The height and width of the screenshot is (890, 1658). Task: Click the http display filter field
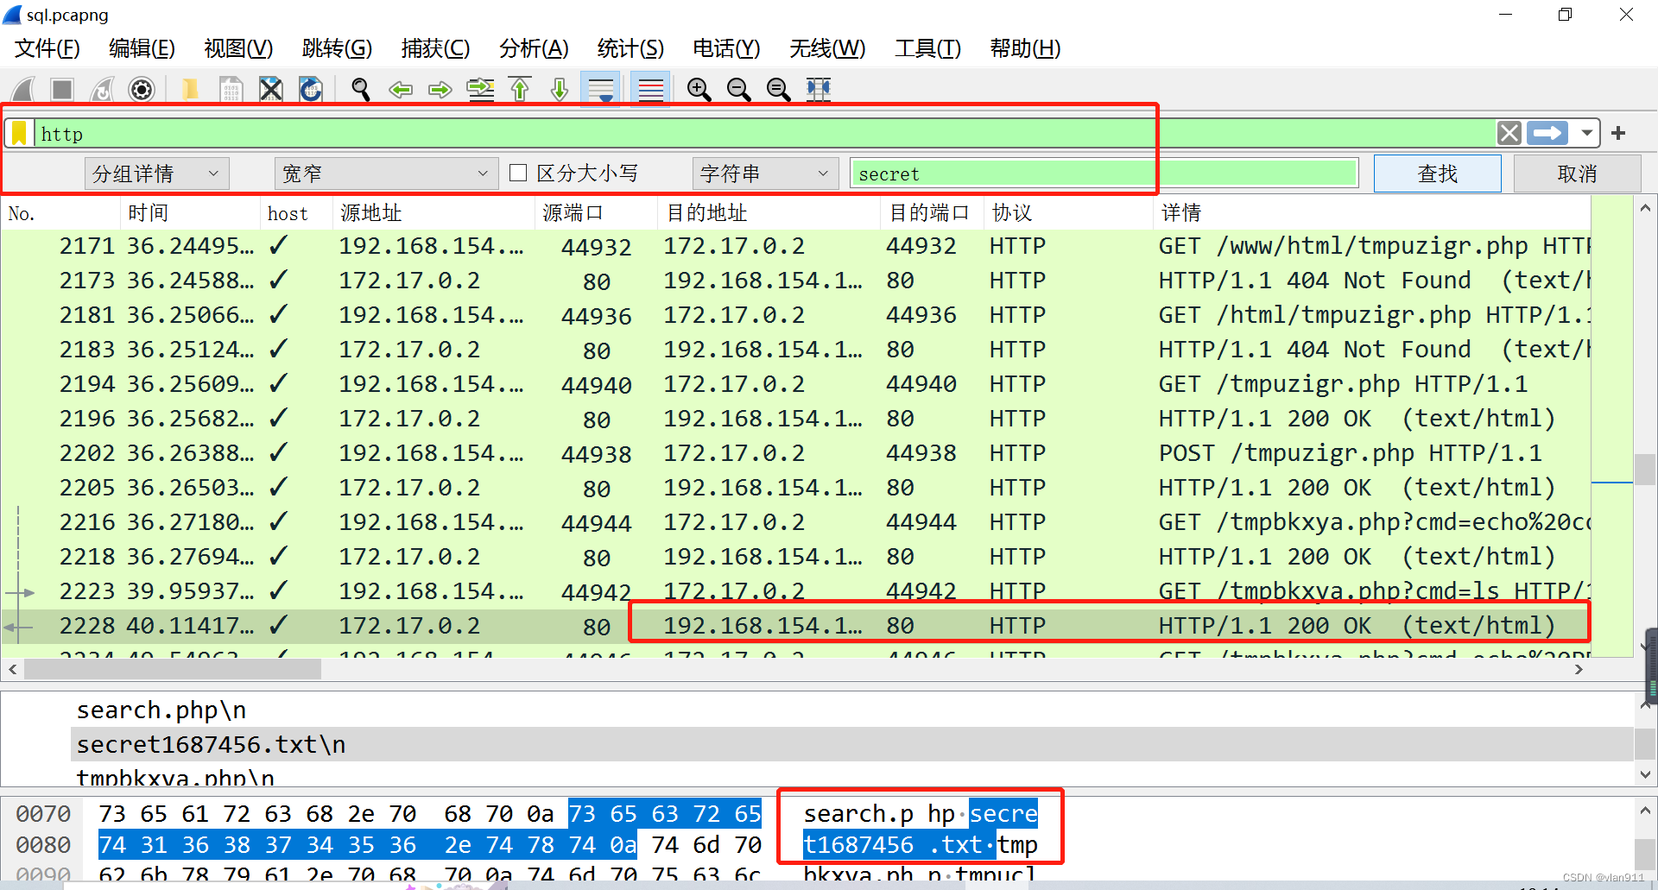point(764,133)
